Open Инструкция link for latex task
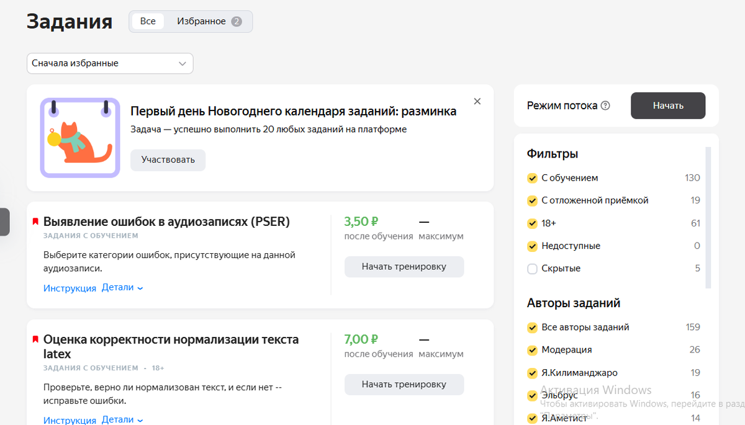This screenshot has height=425, width=745. coord(70,420)
